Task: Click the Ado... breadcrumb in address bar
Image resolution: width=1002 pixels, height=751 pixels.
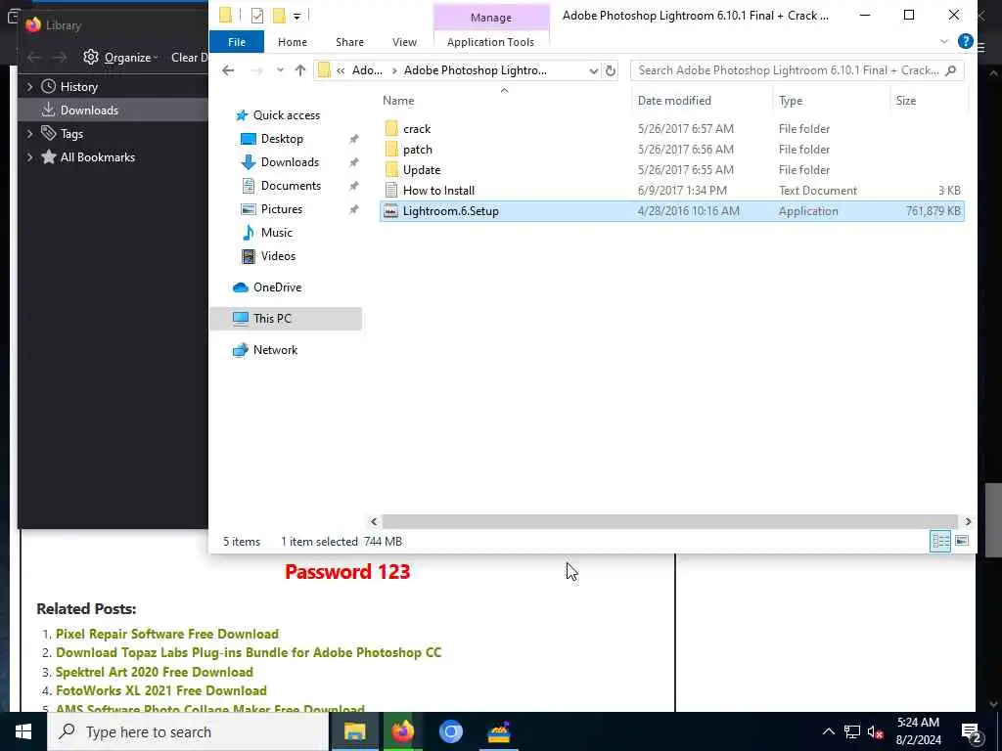Action: click(368, 70)
